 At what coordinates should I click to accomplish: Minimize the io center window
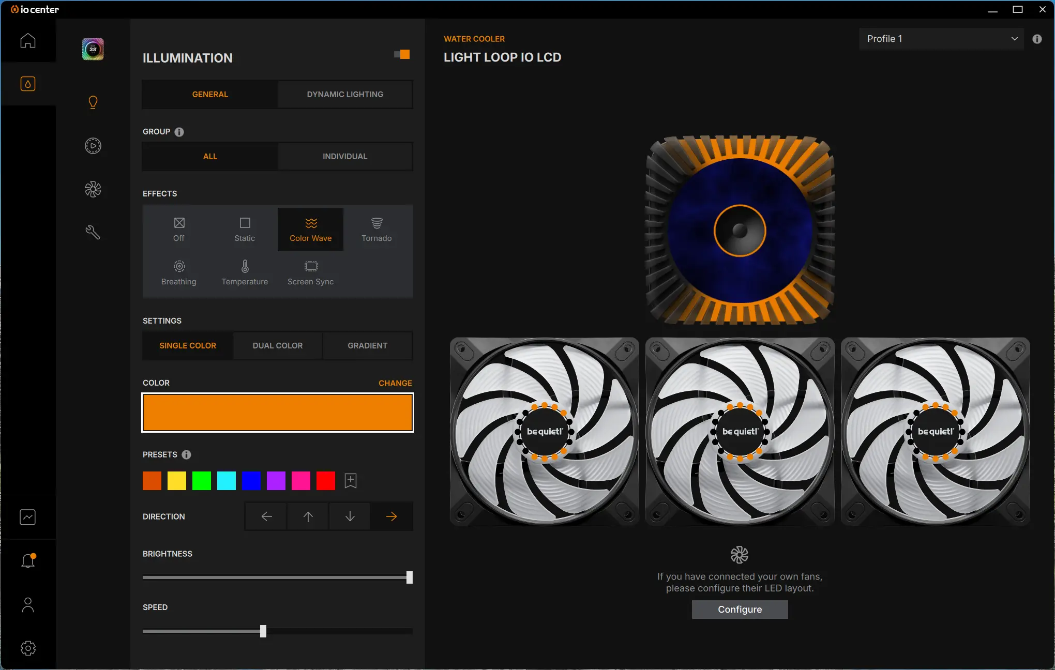[993, 9]
